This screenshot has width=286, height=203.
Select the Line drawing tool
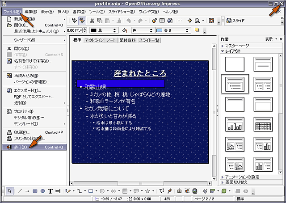[x=19, y=191]
